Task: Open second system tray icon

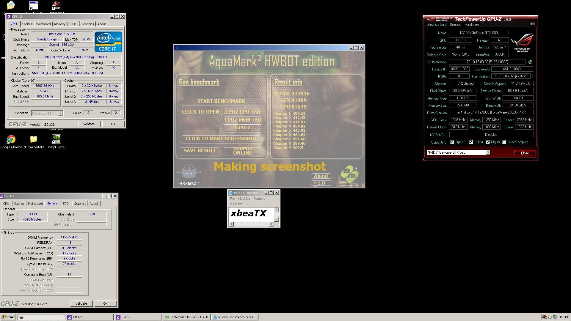Action: [x=550, y=317]
